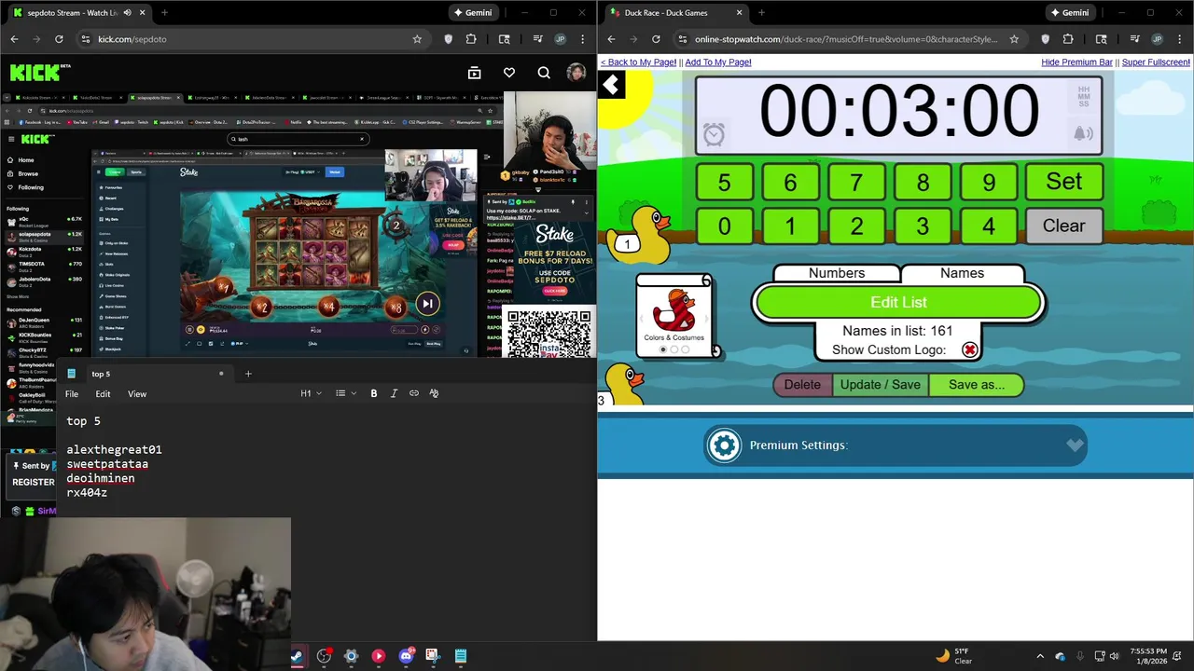The image size is (1194, 671).
Task: Click the Save as... button
Action: pyautogui.click(x=976, y=385)
